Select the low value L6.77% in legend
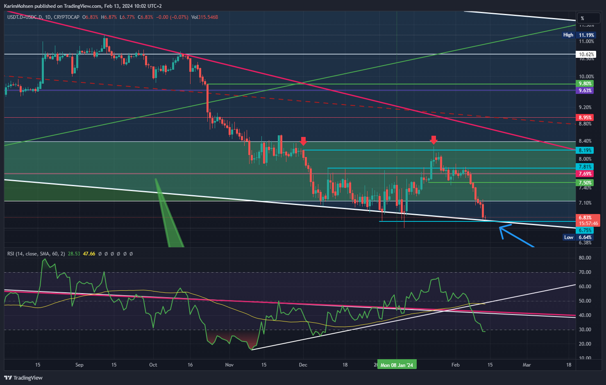The height and width of the screenshot is (385, 606). point(127,17)
